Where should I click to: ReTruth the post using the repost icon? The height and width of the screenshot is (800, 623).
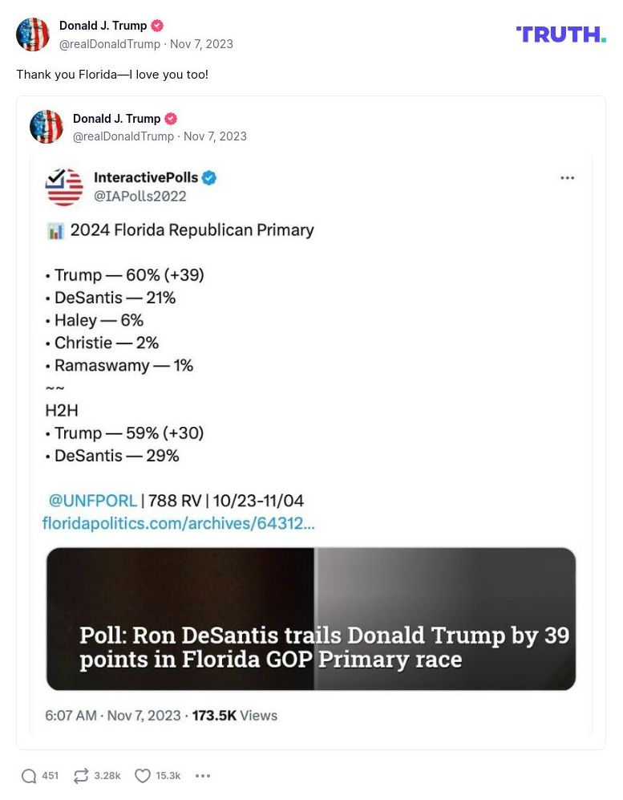click(x=80, y=775)
